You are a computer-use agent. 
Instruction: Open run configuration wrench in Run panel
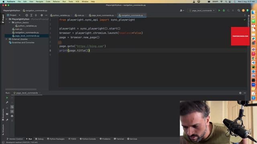click(x=7, y=102)
